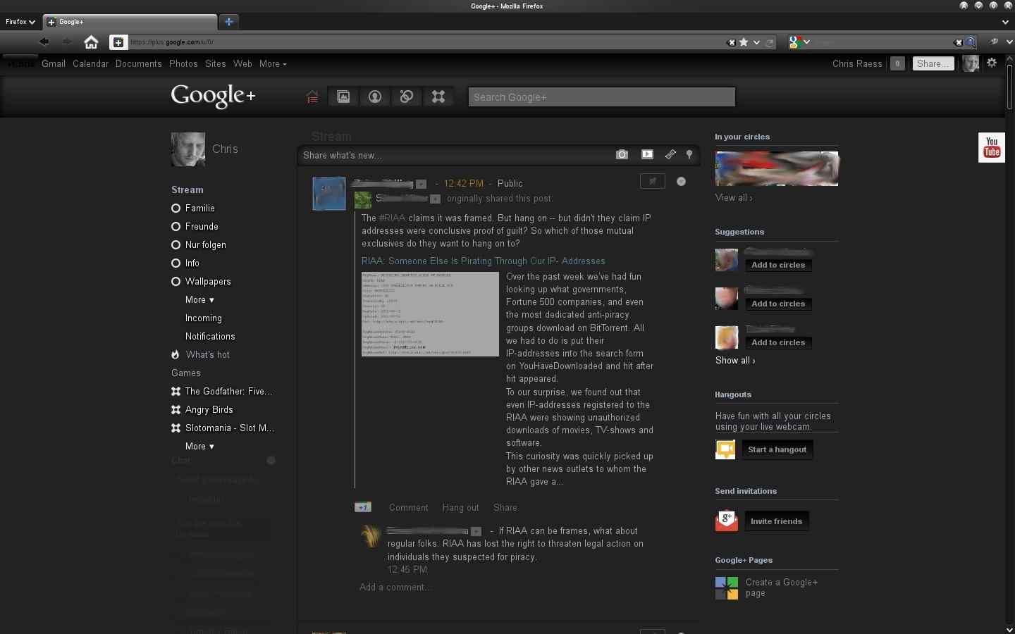
Task: Click the Start a hangout camera icon
Action: tap(725, 449)
